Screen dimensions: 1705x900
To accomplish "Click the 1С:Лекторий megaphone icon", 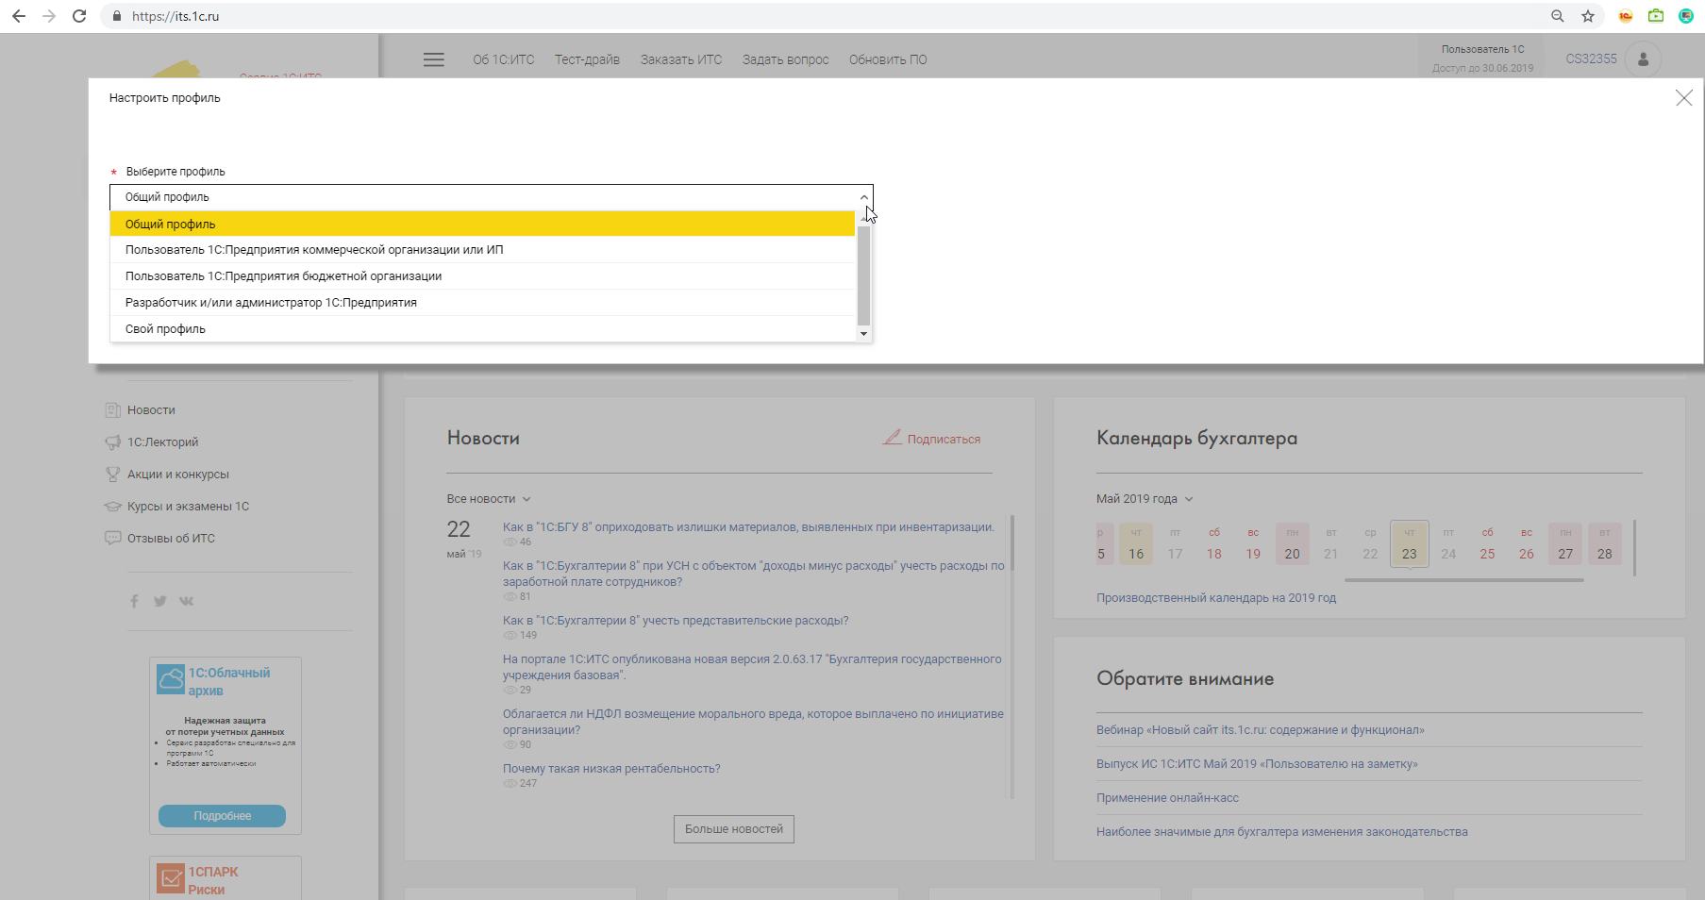I will [x=112, y=442].
